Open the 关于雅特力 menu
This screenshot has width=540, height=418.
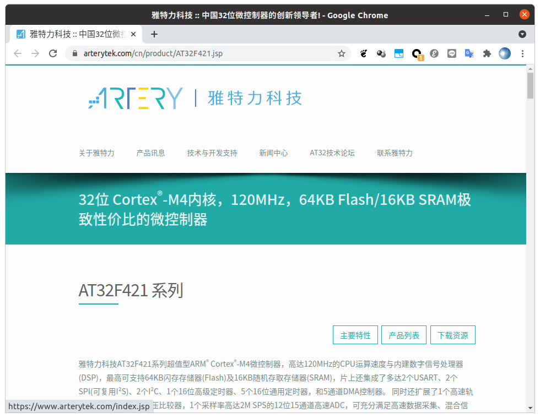coord(96,153)
